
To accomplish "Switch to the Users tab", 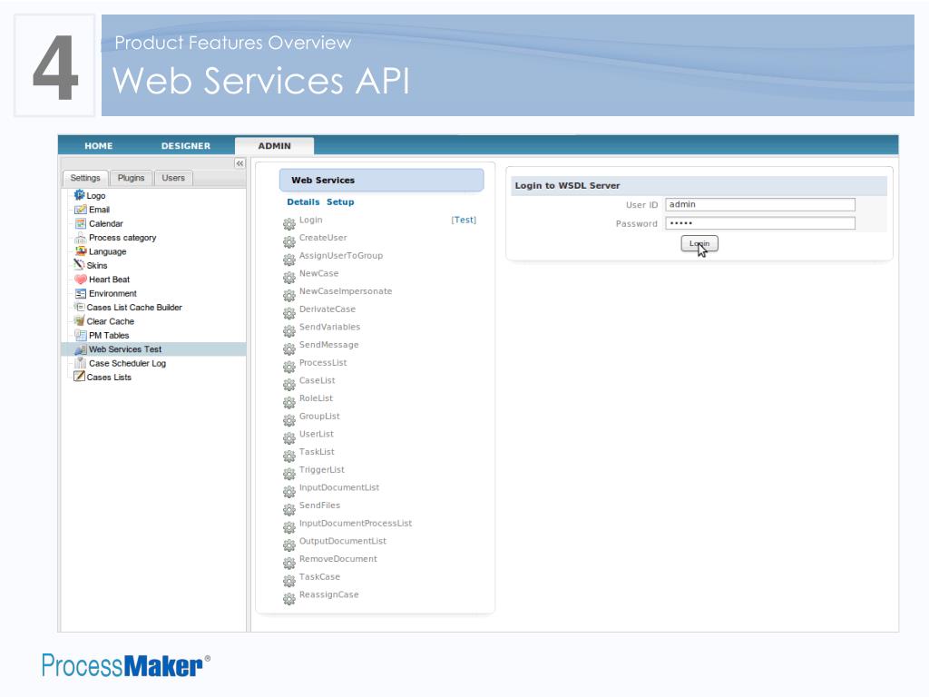I will [173, 178].
